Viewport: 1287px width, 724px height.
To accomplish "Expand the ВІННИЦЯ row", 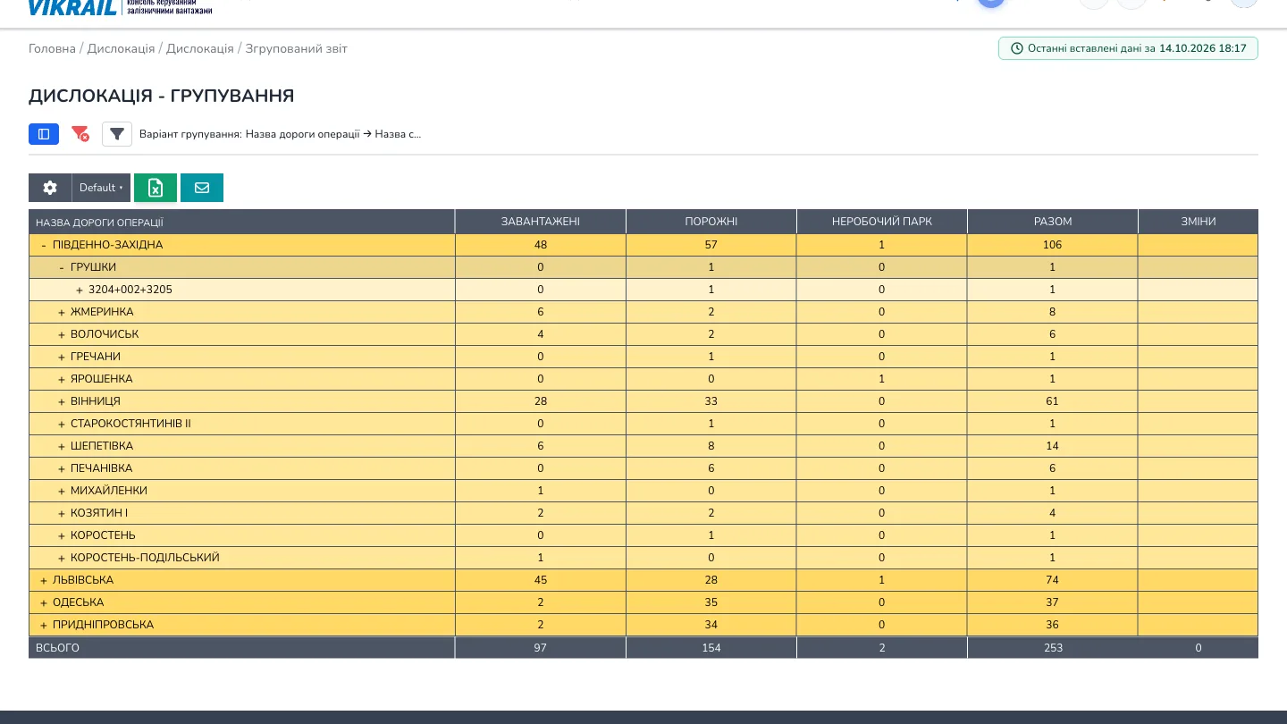I will click(62, 401).
